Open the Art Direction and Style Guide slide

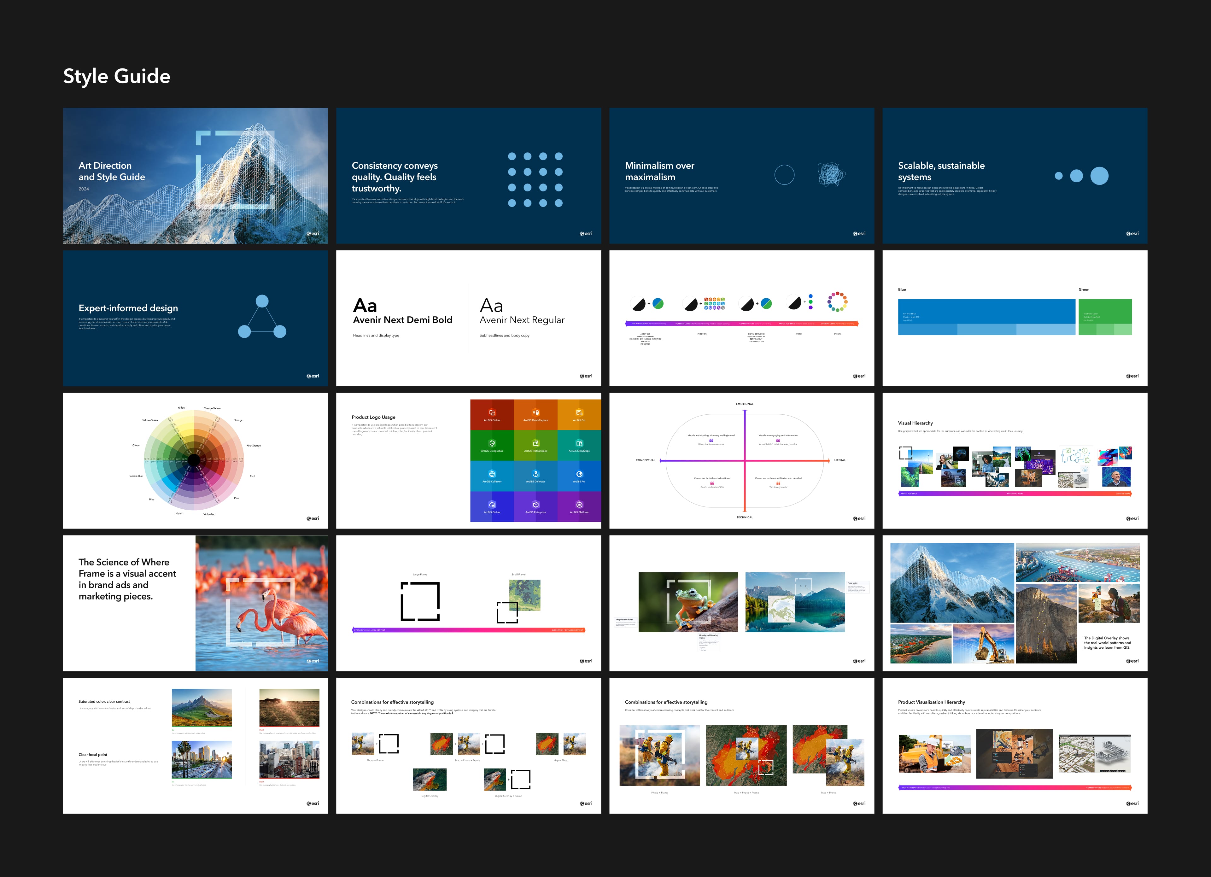[x=195, y=176]
